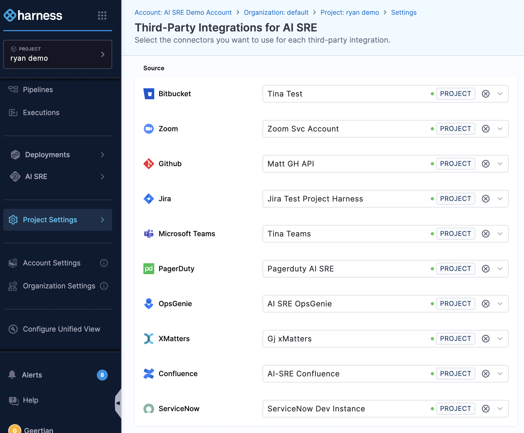Screen dimensions: 524x433
Task: Click the Zoom logo icon
Action: click(x=149, y=129)
